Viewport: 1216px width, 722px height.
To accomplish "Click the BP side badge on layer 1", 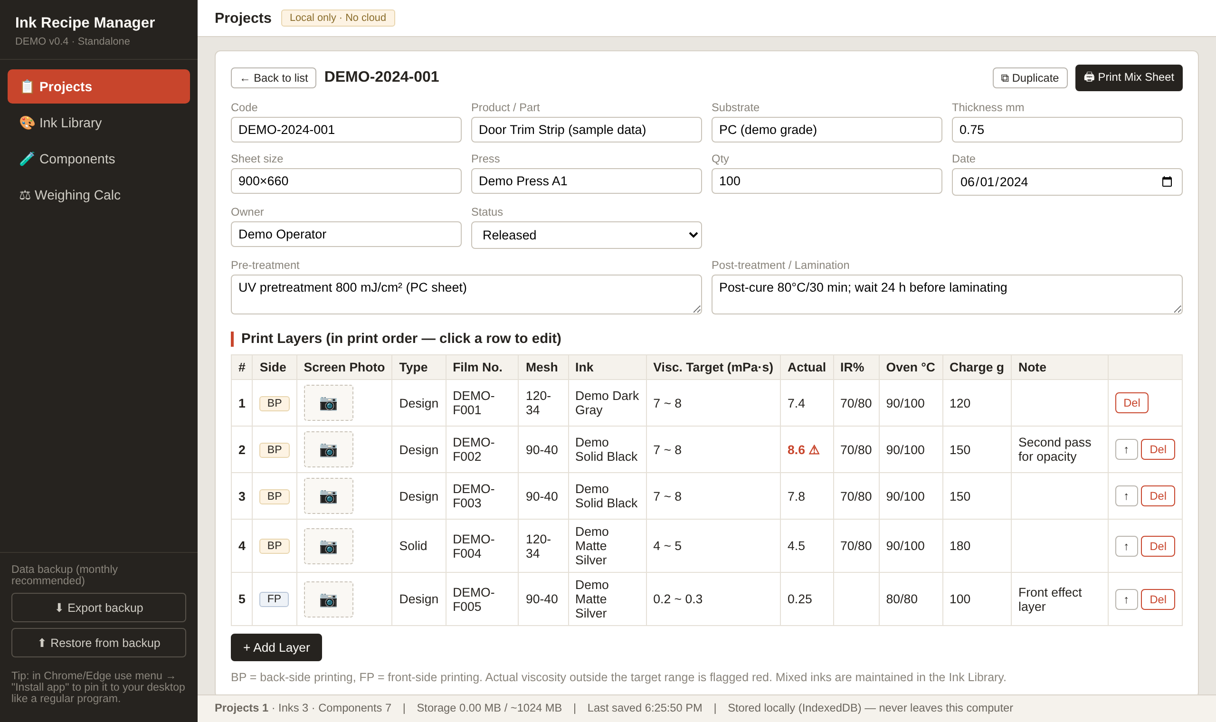I will [x=275, y=403].
